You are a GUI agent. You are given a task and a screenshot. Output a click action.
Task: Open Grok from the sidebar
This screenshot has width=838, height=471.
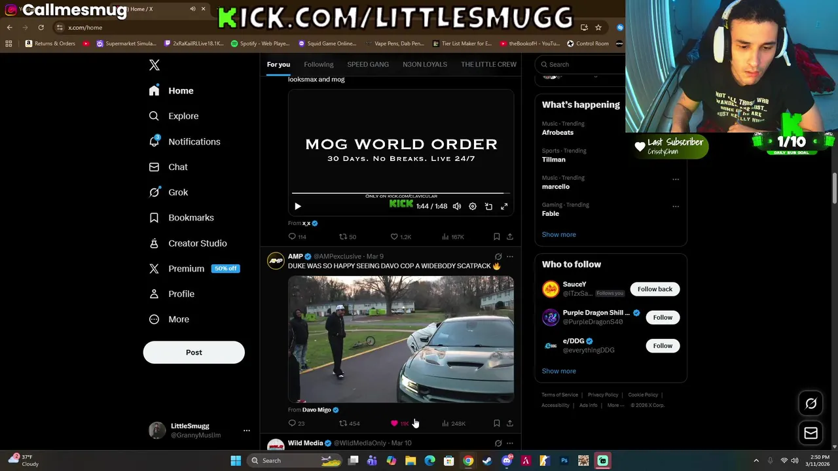coord(168,192)
